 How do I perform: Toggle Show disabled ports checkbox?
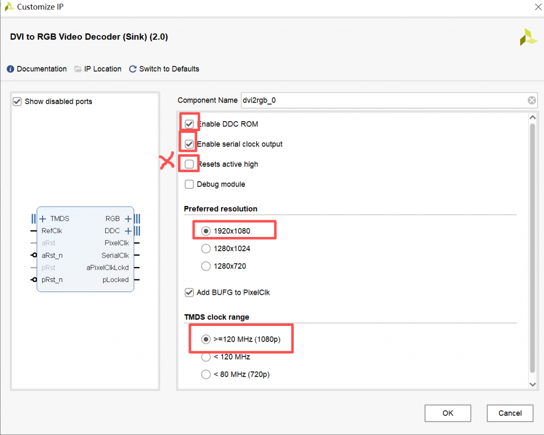click(x=17, y=101)
